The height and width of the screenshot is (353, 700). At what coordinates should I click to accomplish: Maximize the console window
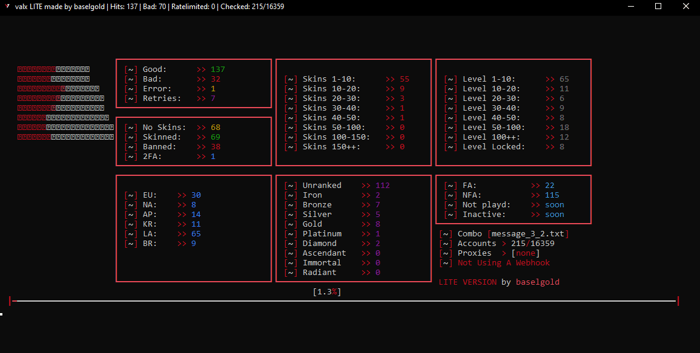pos(658,7)
